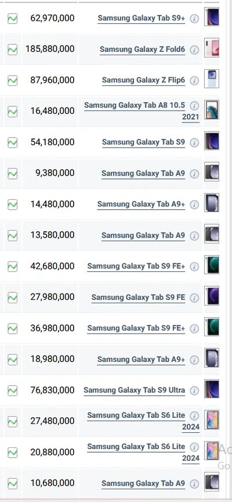The width and height of the screenshot is (232, 502).
Task: Show the price chart for Galaxy Z Flip6
Action: tap(12, 80)
